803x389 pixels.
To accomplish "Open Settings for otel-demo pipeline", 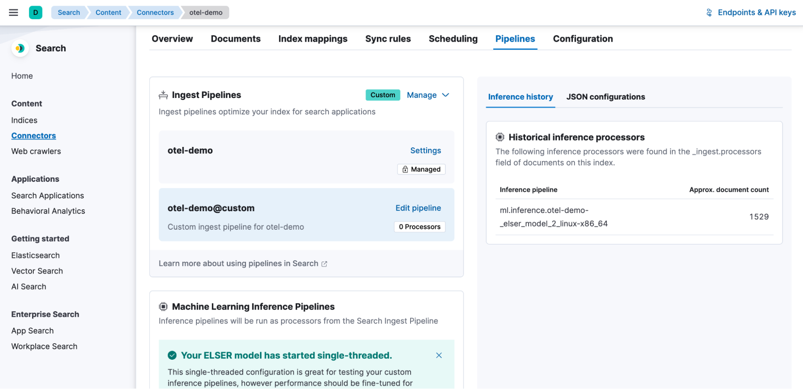I will (x=425, y=151).
